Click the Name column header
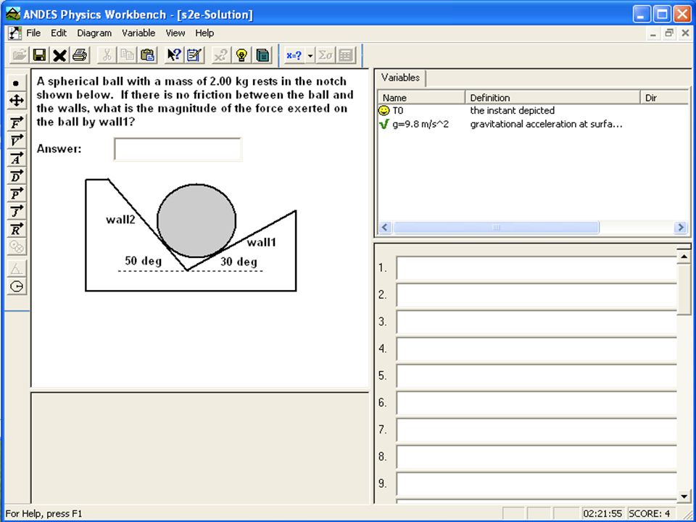Screen dimensions: 696x522 pos(421,98)
